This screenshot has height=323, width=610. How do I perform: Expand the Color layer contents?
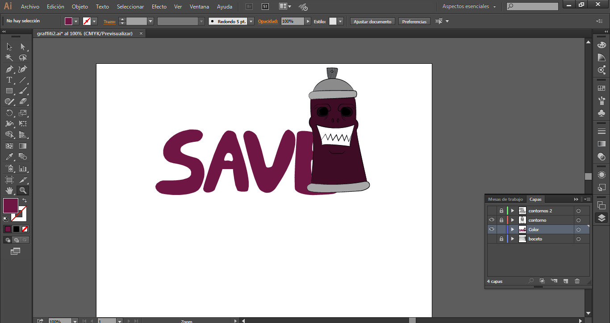pos(513,230)
